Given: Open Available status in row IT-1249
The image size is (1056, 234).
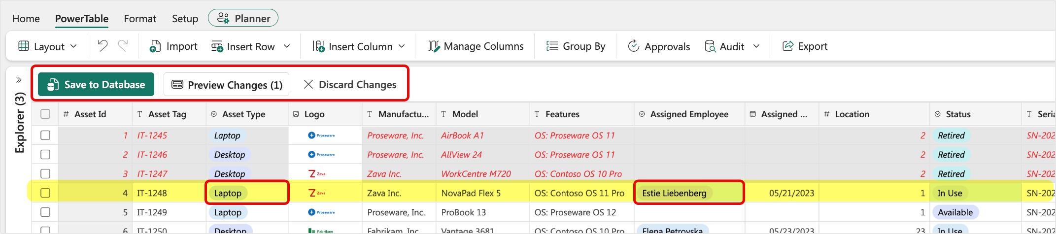Looking at the screenshot, I should coord(955,212).
